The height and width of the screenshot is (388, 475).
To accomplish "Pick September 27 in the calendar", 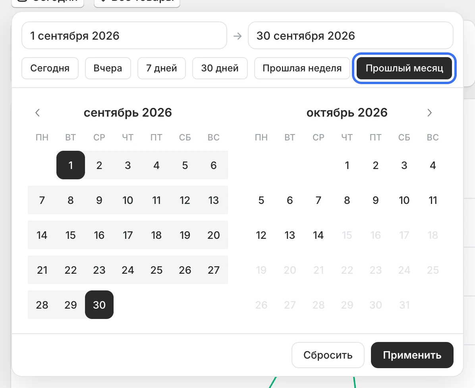I will coord(214,270).
